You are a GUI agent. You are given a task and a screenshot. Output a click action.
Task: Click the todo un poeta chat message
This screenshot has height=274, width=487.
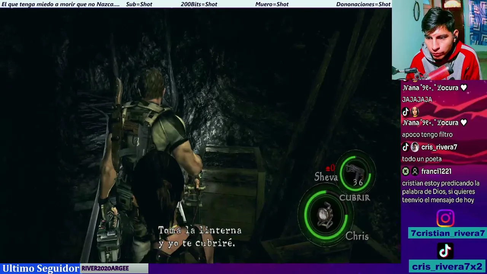tap(422, 159)
